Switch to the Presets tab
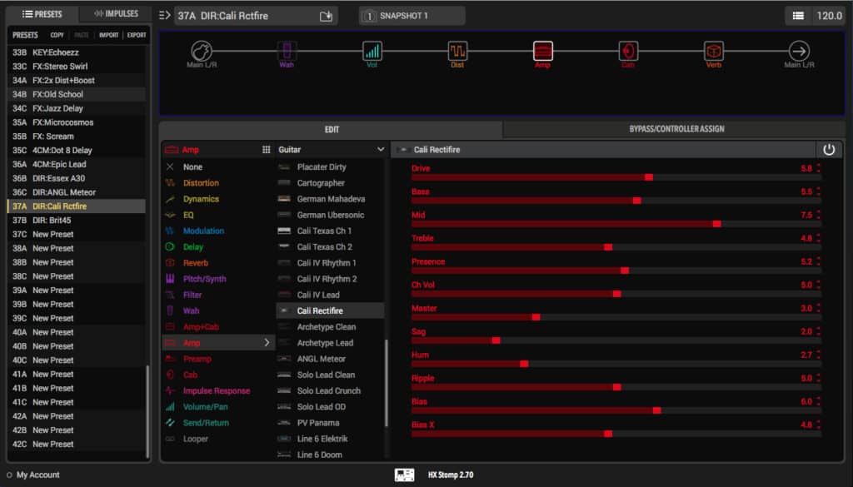Viewport: 853px width, 487px height. (x=42, y=14)
